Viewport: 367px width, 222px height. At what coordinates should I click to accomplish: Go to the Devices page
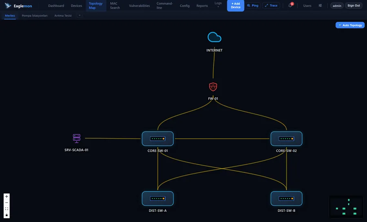76,6
